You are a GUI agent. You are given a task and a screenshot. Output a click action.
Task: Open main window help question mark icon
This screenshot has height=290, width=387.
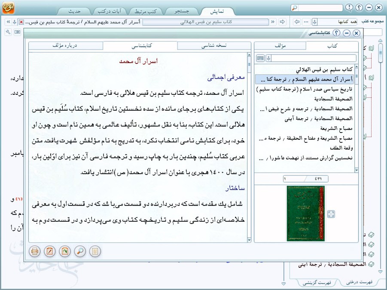pos(359,8)
